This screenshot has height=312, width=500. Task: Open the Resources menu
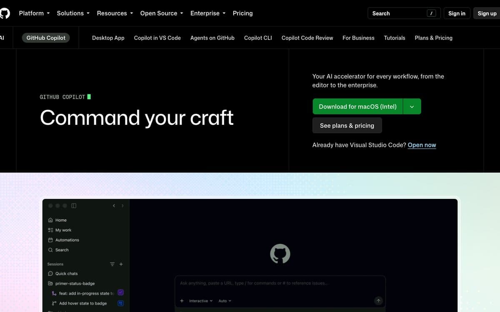click(115, 13)
